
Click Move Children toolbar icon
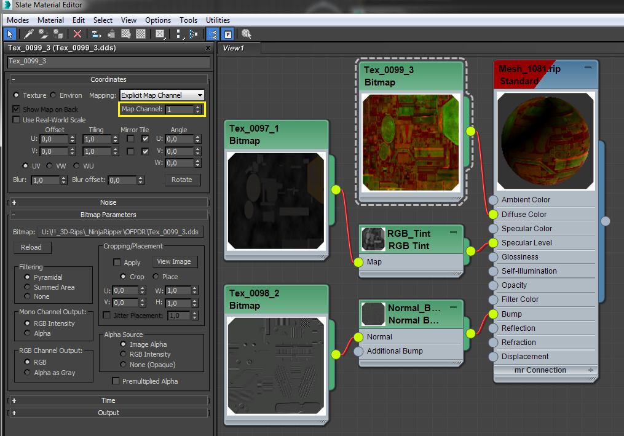click(x=97, y=34)
